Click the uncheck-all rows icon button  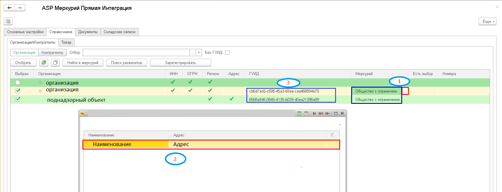(55, 63)
